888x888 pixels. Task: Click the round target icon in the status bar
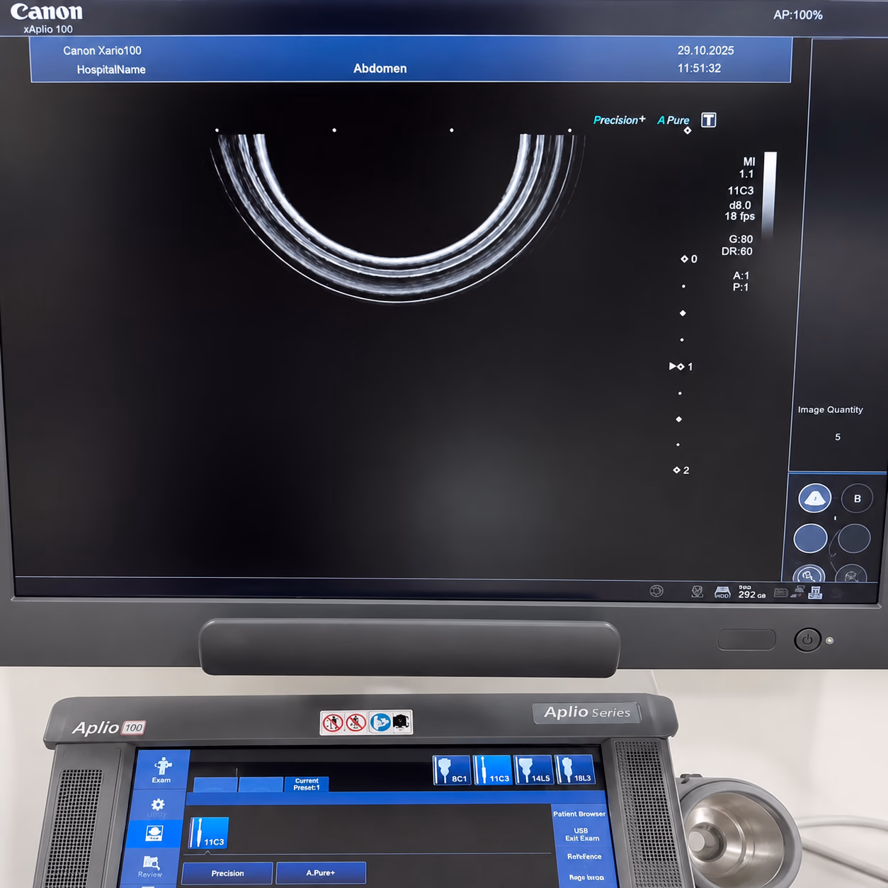point(656,591)
